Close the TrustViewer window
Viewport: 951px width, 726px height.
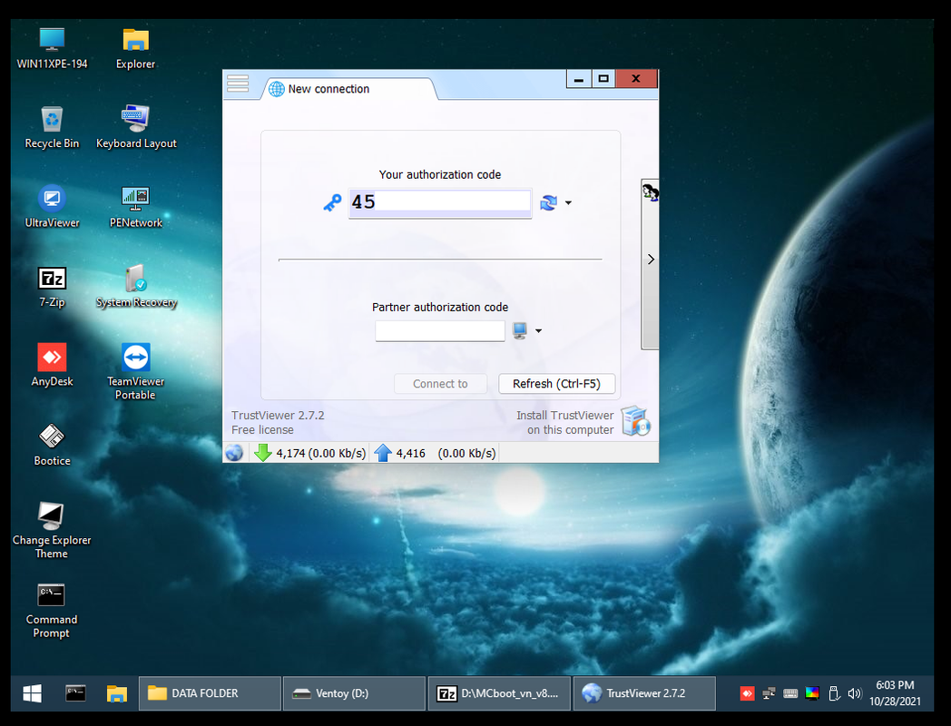click(636, 79)
